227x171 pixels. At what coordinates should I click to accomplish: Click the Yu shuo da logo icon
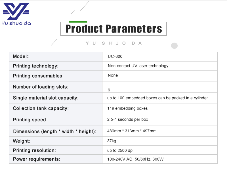16,12
